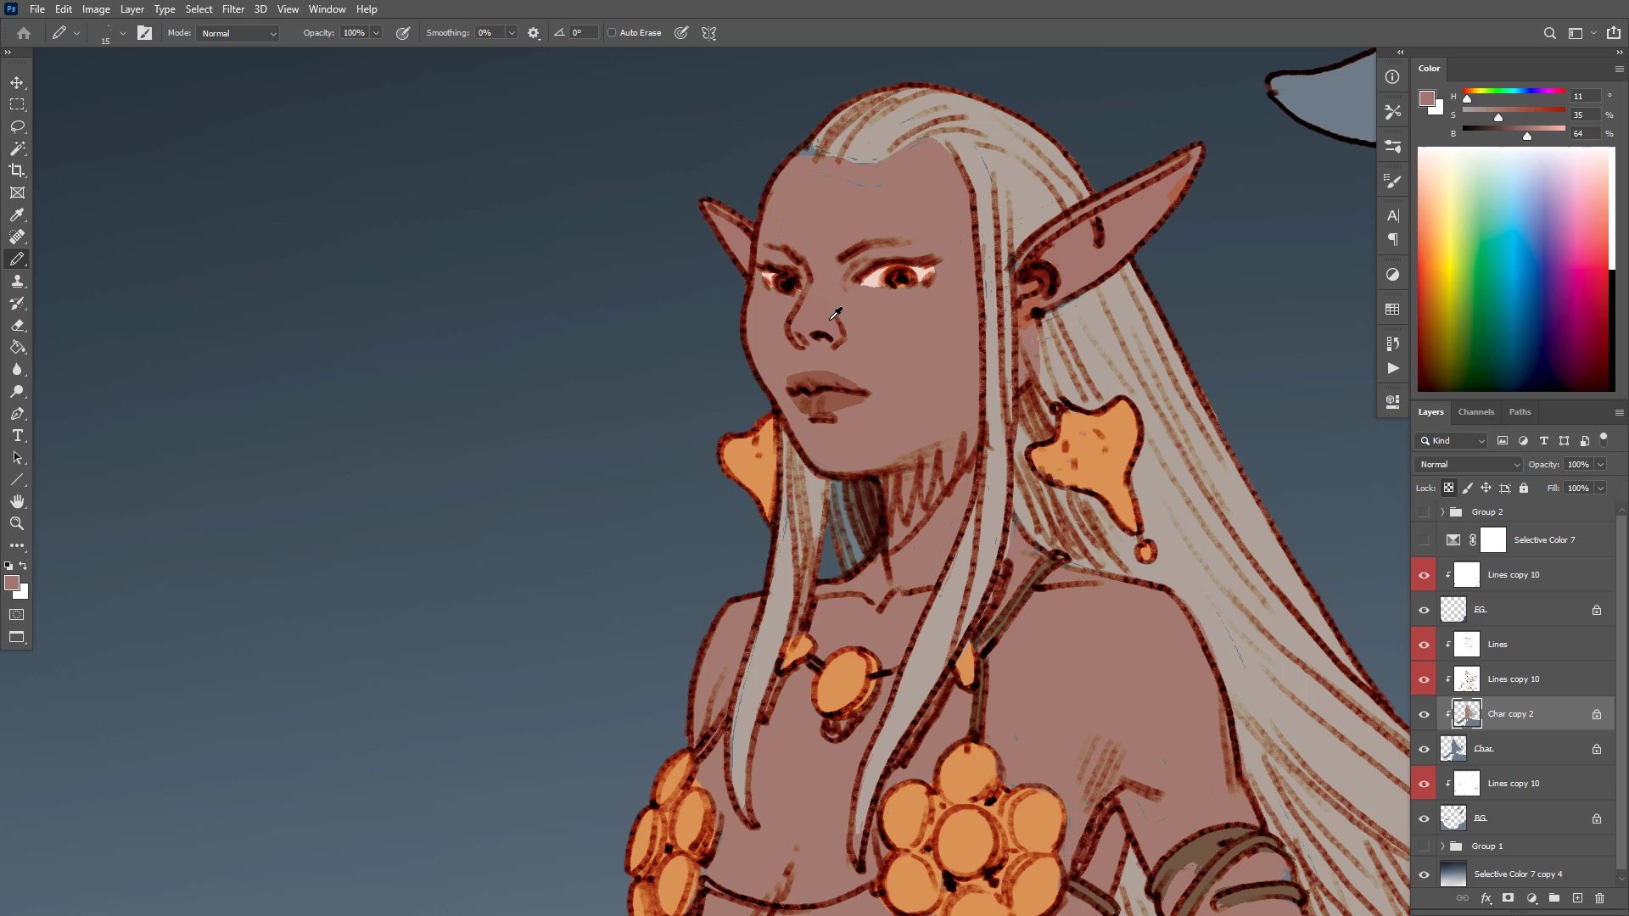Delete layer with trash button
The height and width of the screenshot is (916, 1629).
[x=1599, y=898]
